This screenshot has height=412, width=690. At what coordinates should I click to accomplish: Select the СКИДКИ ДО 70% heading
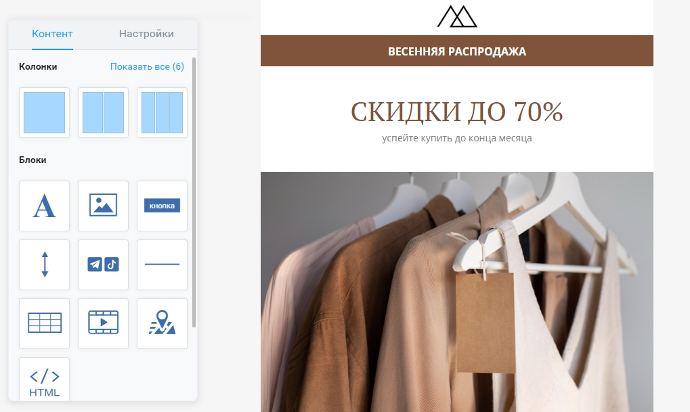[457, 112]
